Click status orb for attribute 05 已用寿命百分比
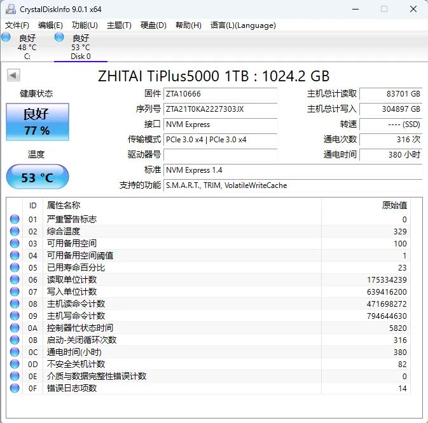This screenshot has height=423, width=428. [15, 267]
